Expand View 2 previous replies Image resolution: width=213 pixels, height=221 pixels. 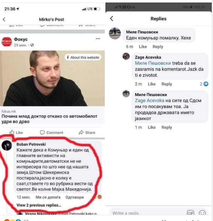pos(39,205)
